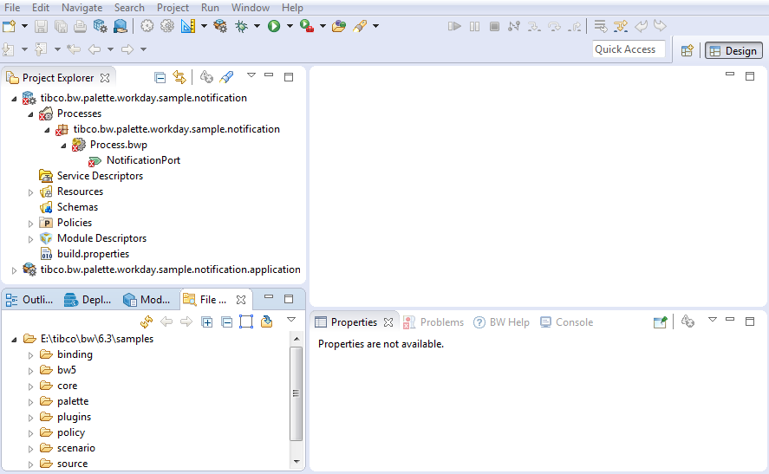Screen dimensions: 769x474
Task: Click the Terminate stop control
Action: [x=494, y=26]
